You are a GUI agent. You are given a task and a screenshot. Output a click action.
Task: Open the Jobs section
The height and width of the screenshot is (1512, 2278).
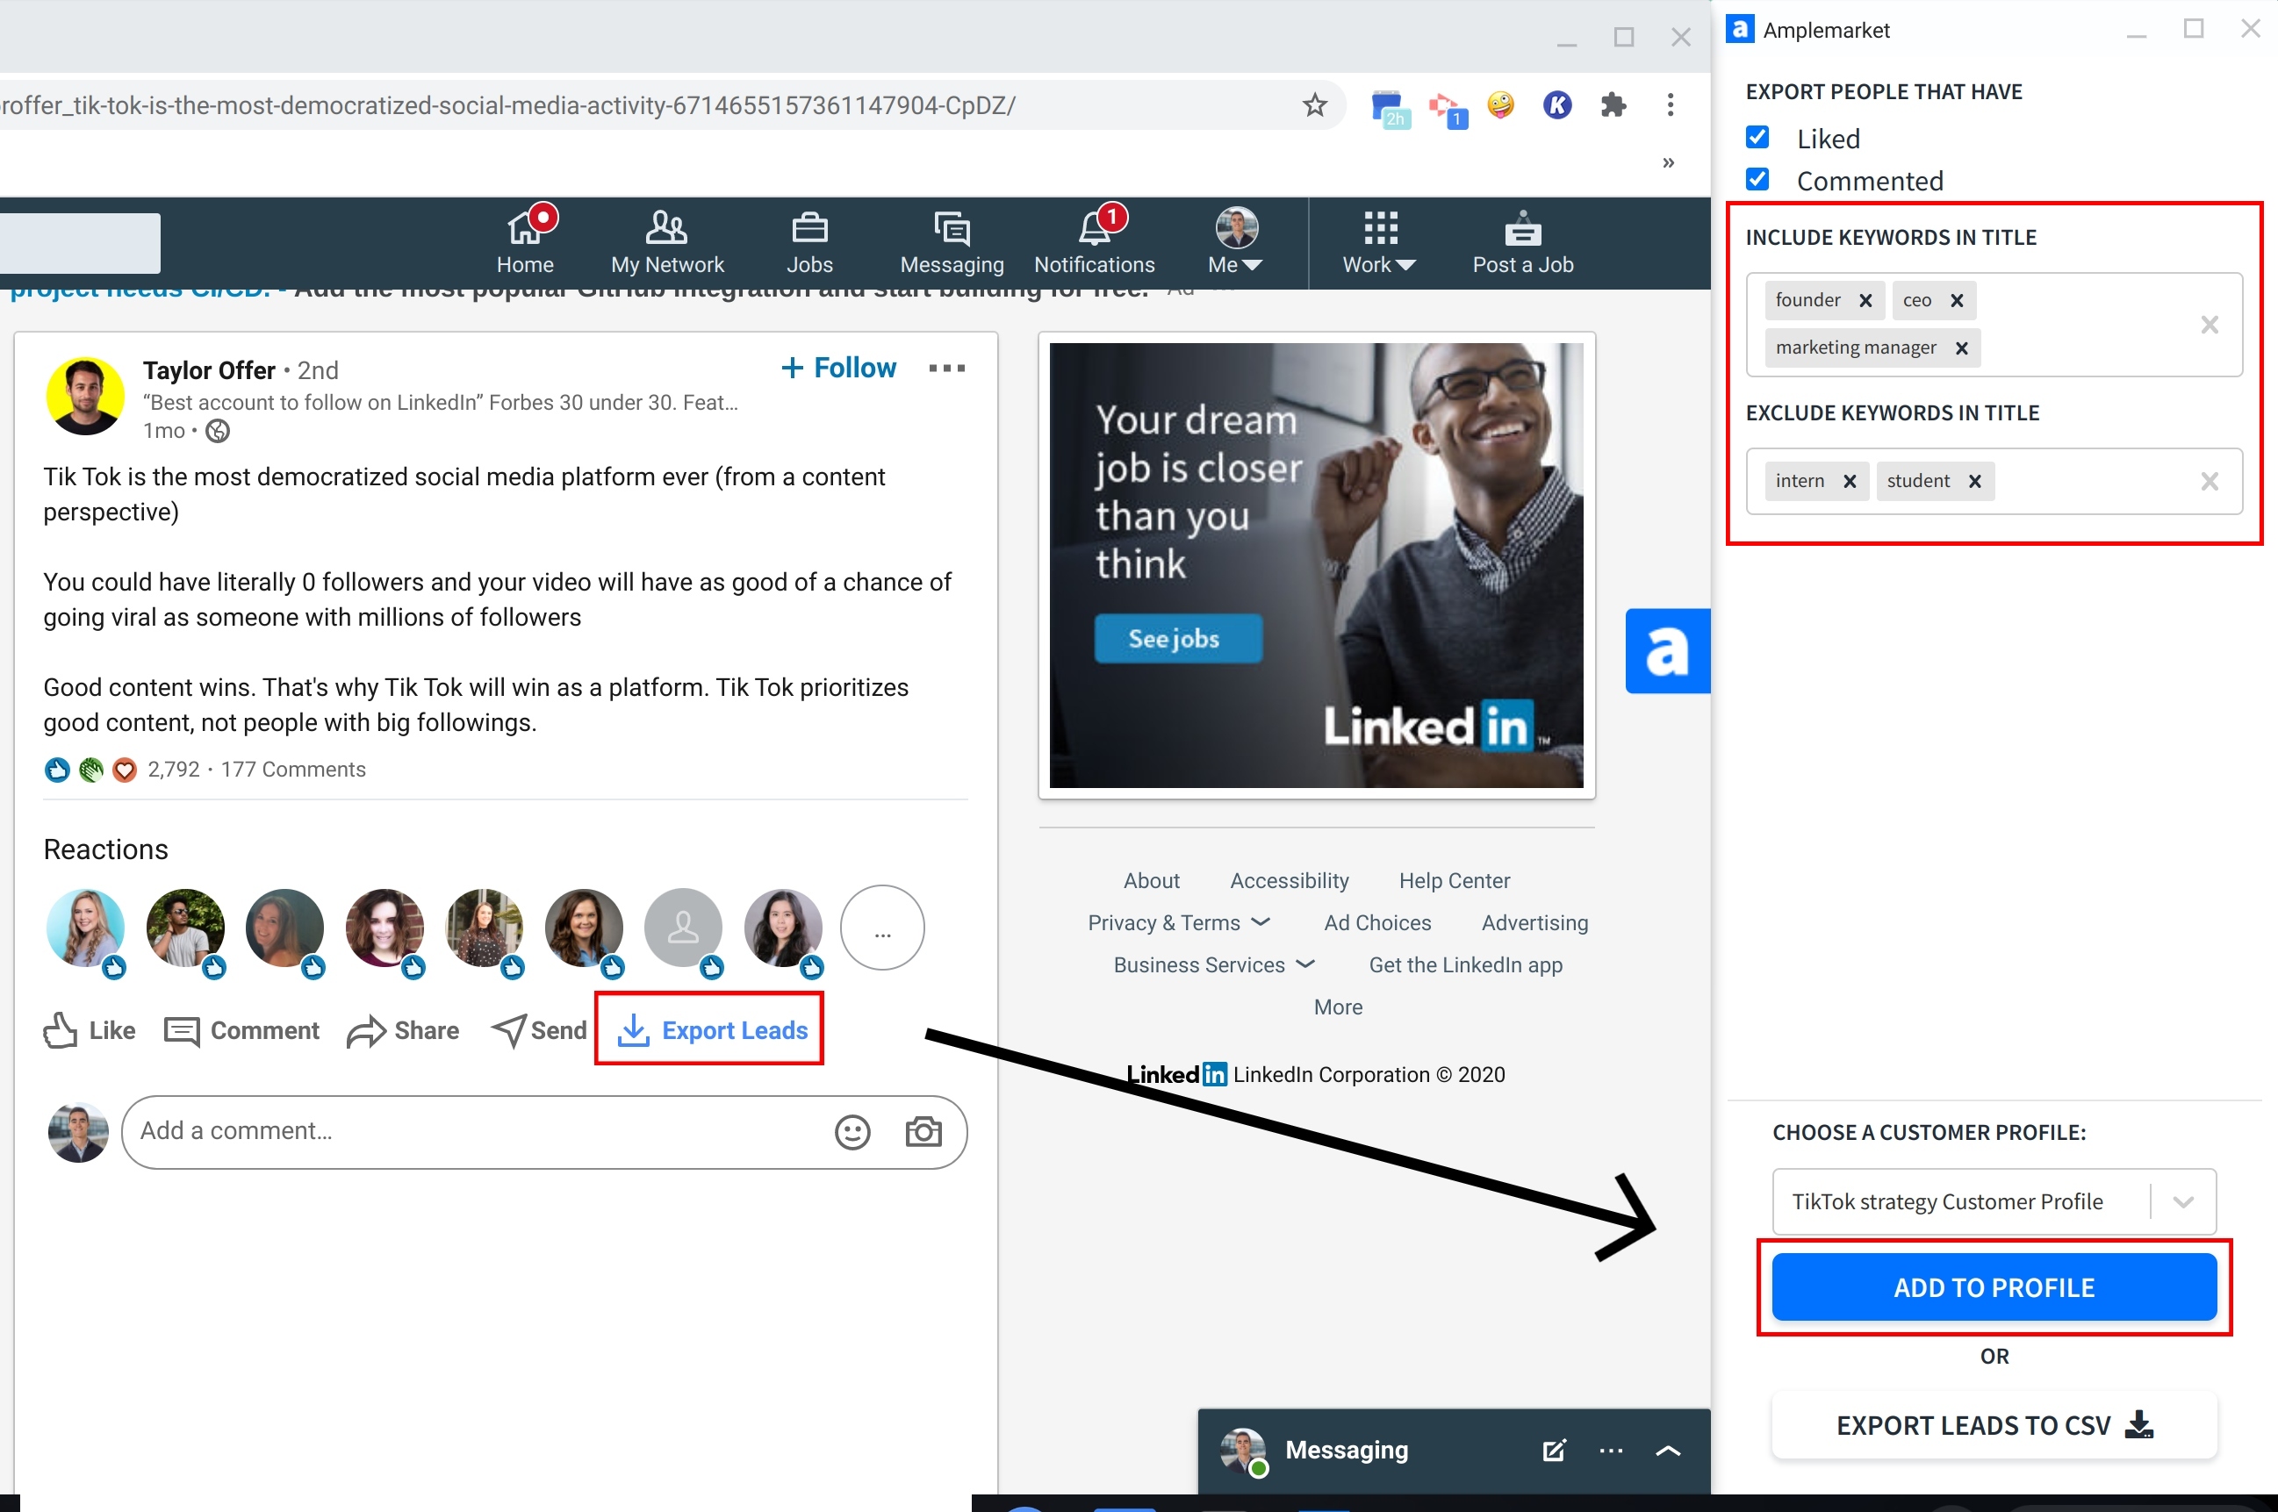point(809,241)
